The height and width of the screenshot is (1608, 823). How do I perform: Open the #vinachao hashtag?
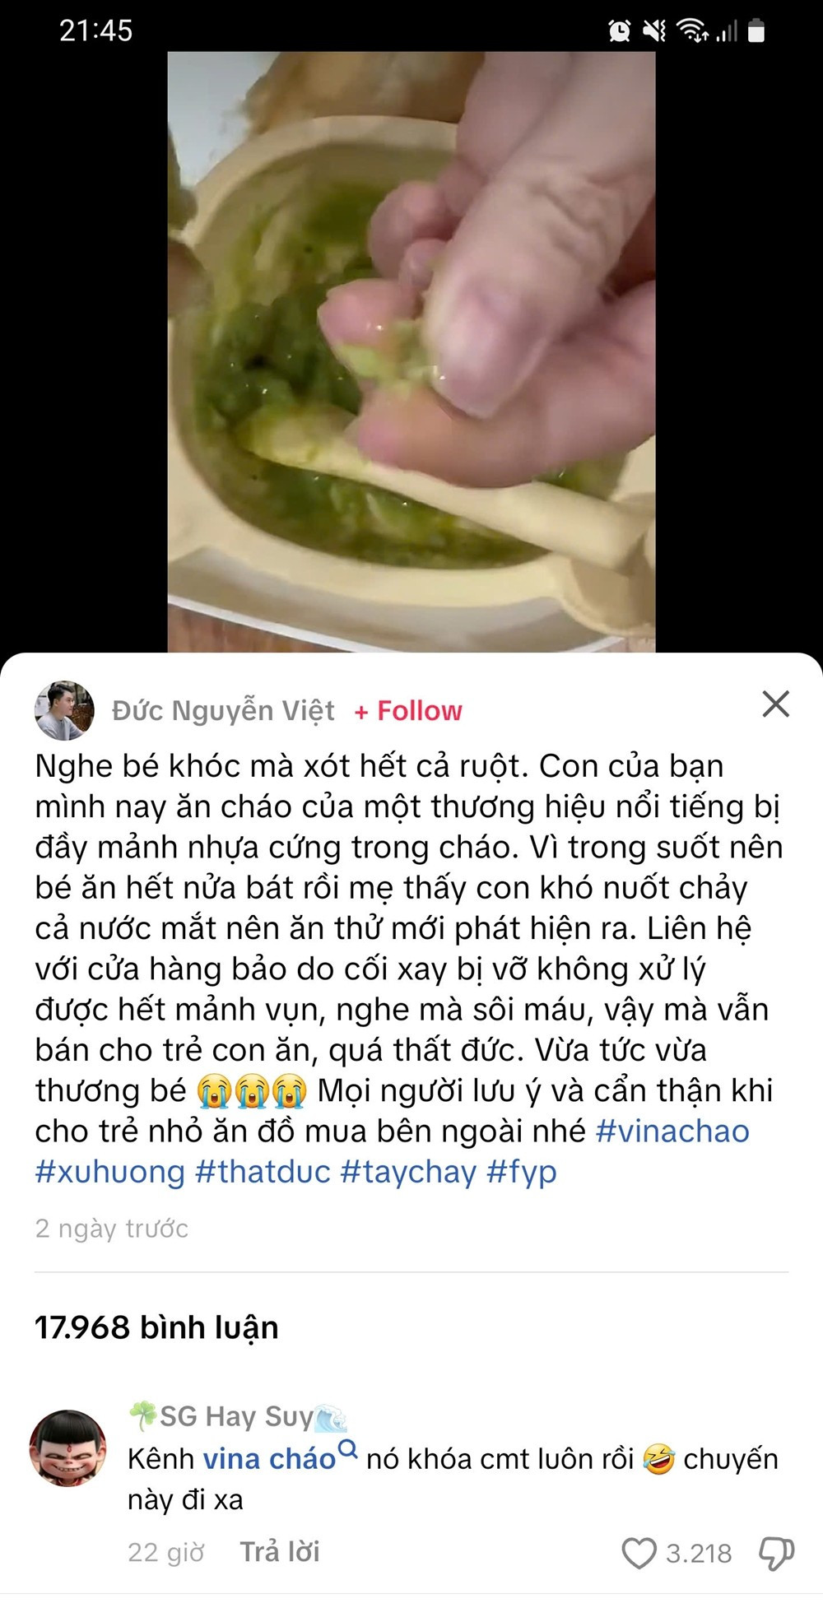coord(672,1131)
